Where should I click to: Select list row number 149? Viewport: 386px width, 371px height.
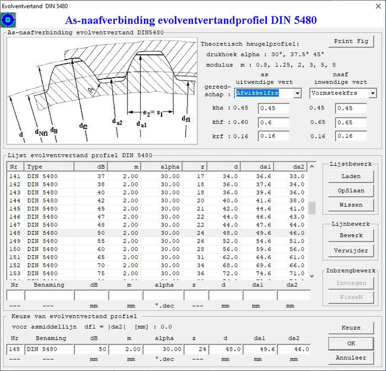[x=157, y=241]
